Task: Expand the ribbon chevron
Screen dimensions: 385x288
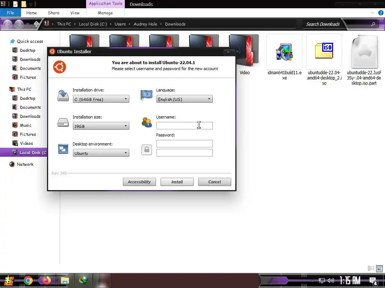Action: pyautogui.click(x=373, y=13)
